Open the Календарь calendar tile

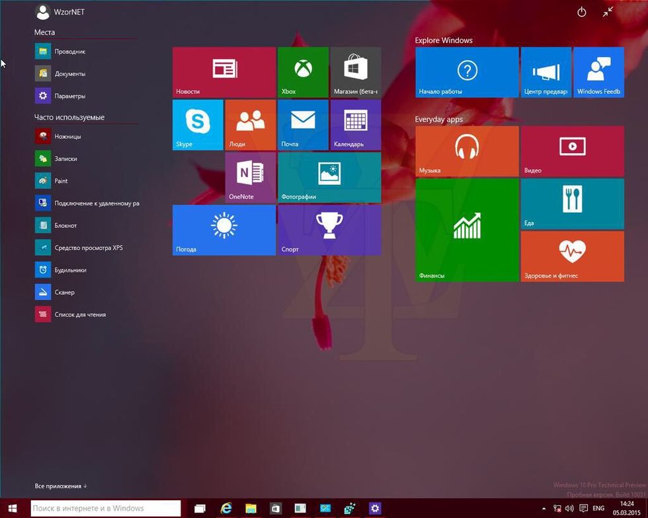coord(355,125)
